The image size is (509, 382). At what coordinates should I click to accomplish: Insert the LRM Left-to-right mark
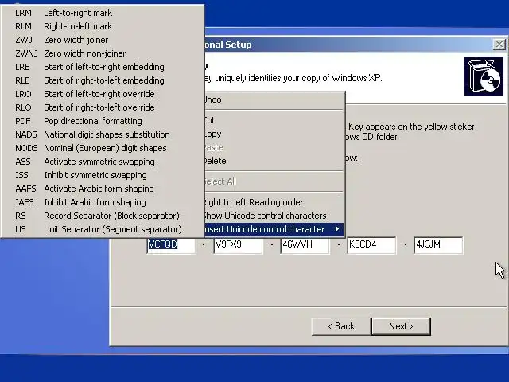[x=103, y=13]
